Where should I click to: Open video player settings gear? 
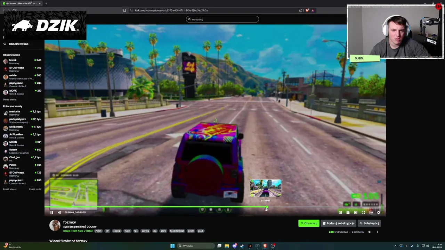379,212
